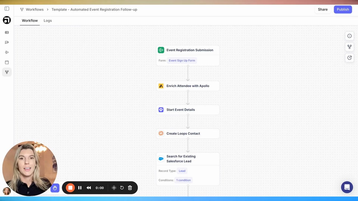Restart the recording
Viewport: 358px width, 201px height.
click(x=122, y=188)
